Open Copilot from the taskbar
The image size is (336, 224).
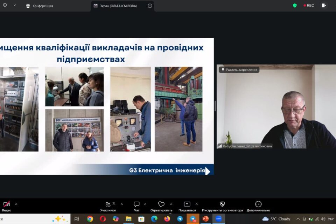coord(116,219)
